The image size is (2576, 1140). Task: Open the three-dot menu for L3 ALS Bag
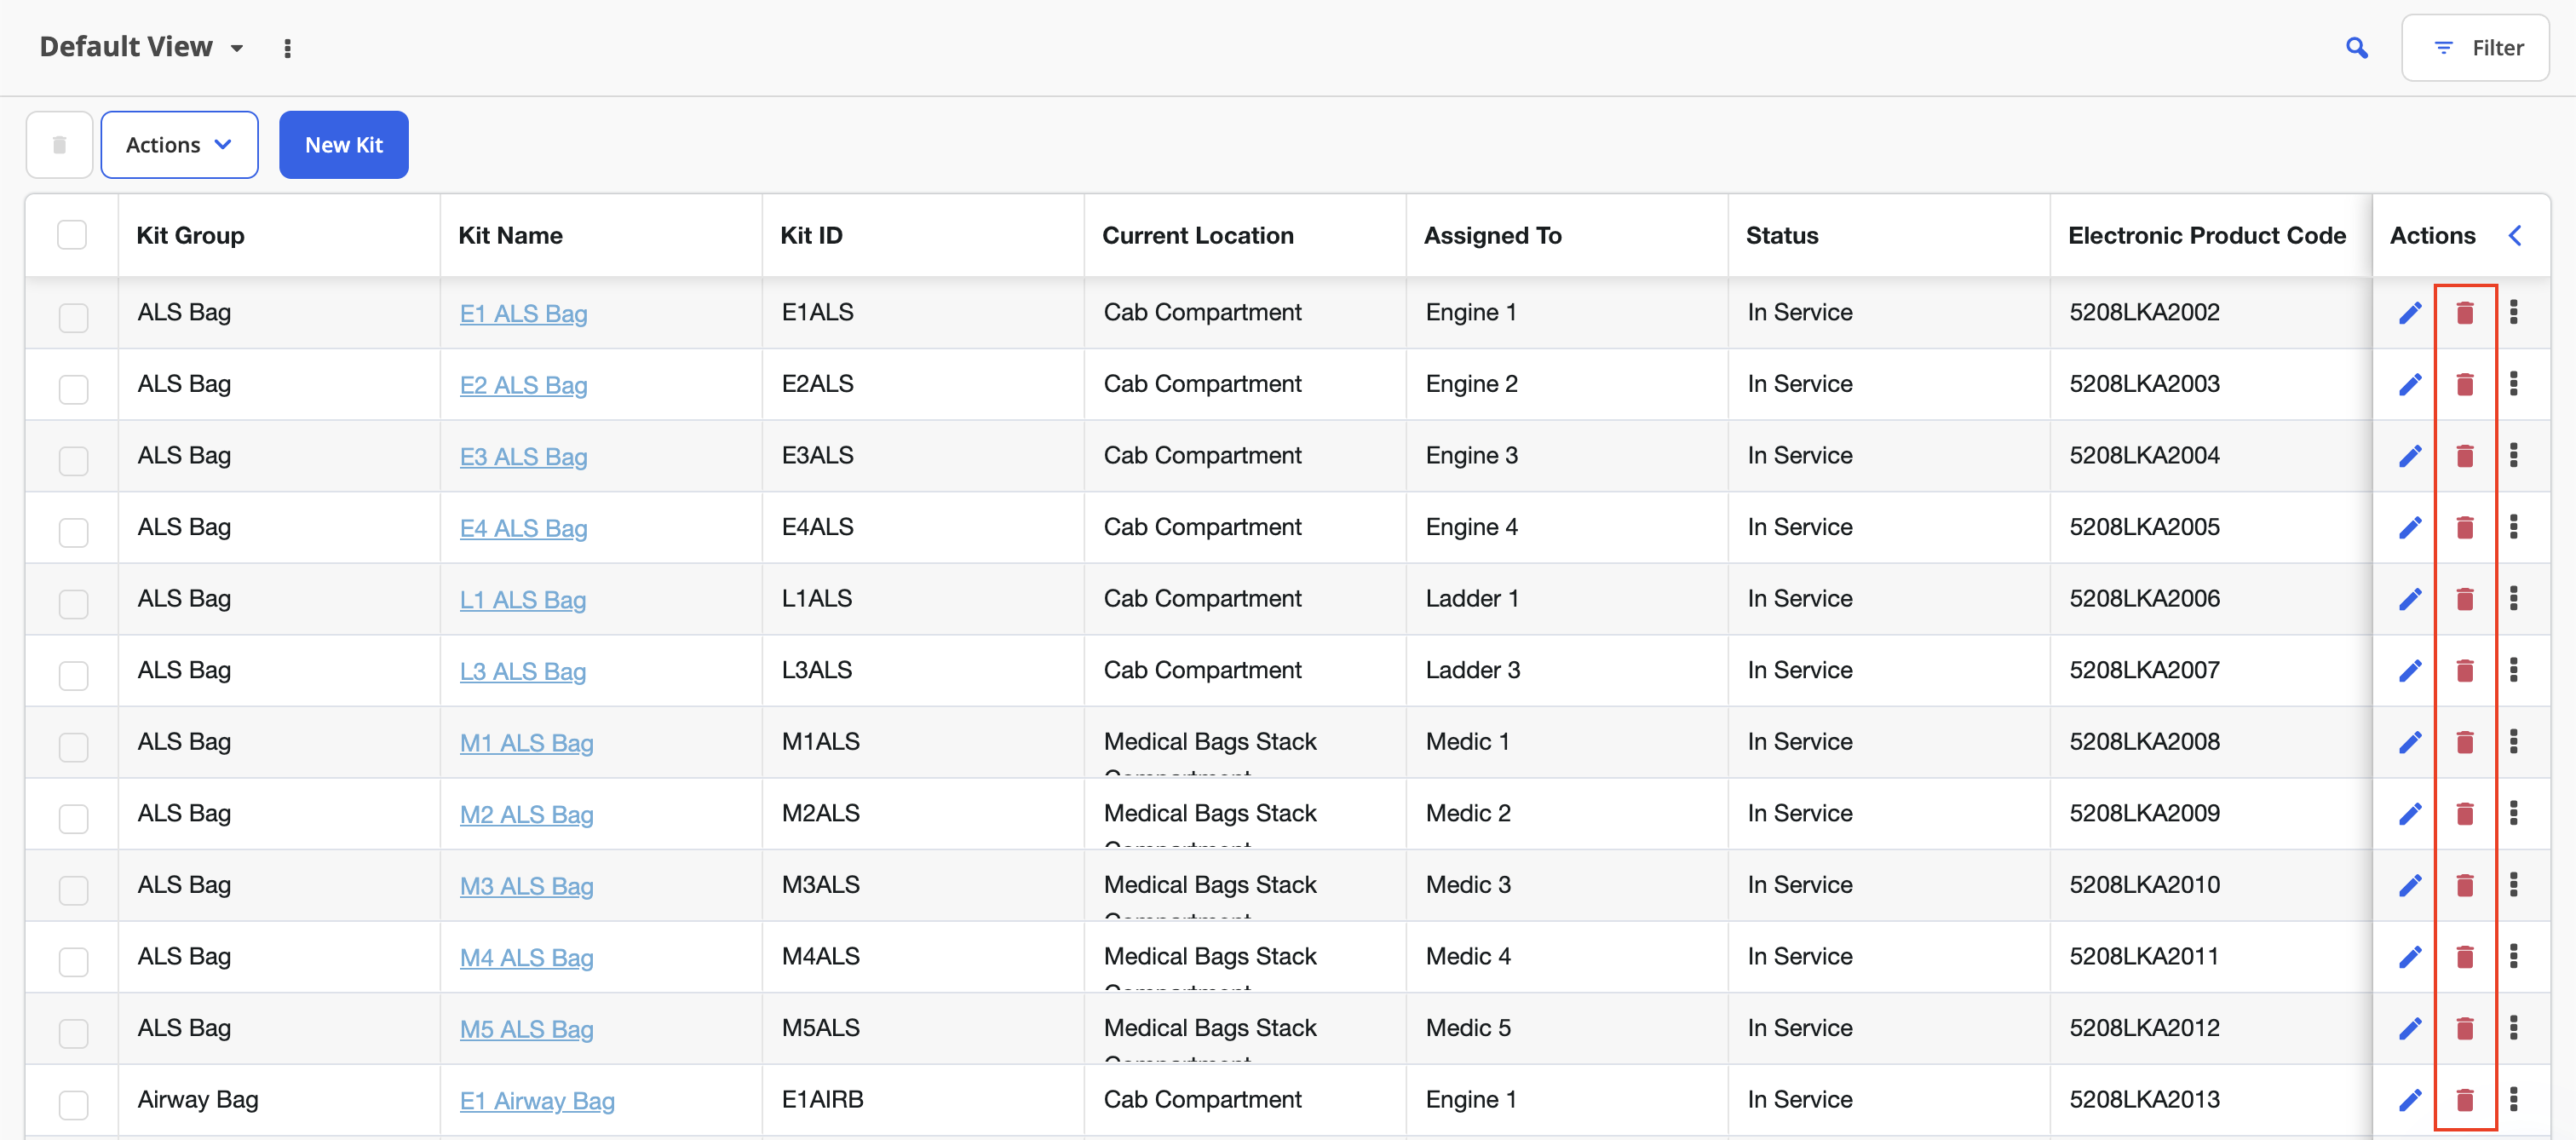pyautogui.click(x=2514, y=670)
